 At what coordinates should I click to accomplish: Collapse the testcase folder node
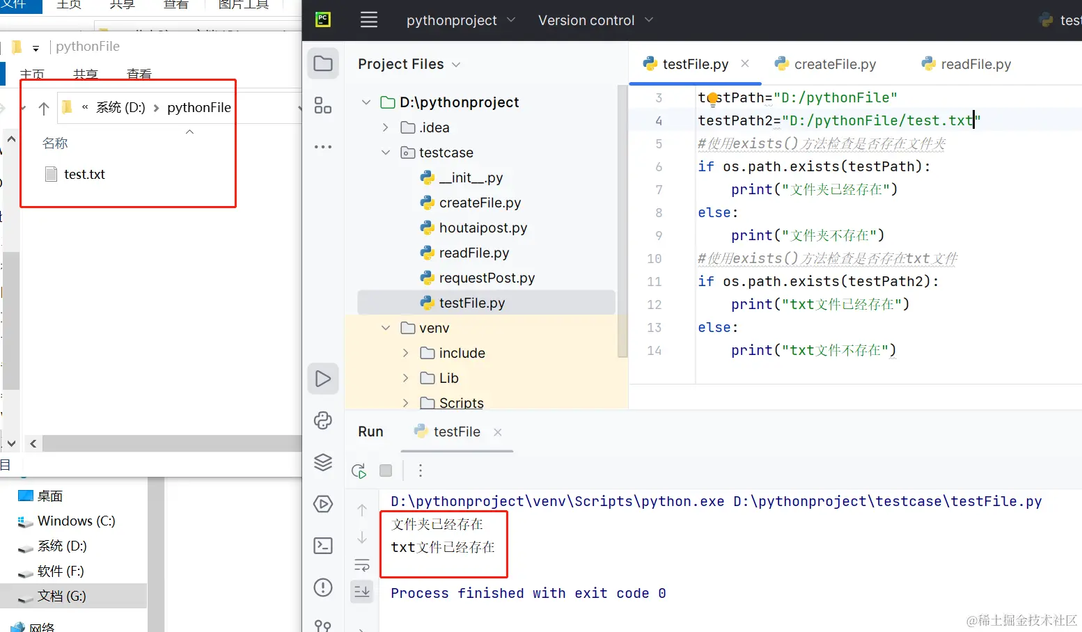[x=386, y=152]
